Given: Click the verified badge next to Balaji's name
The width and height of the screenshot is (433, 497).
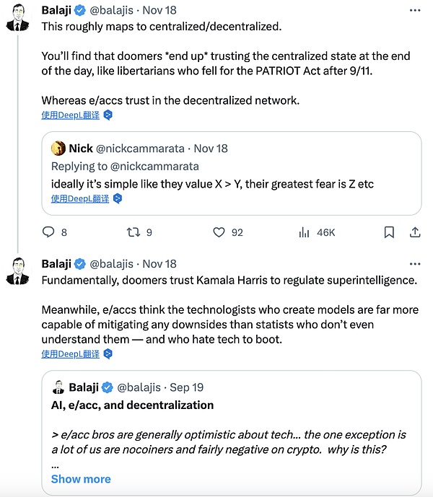Looking at the screenshot, I should pos(81,12).
